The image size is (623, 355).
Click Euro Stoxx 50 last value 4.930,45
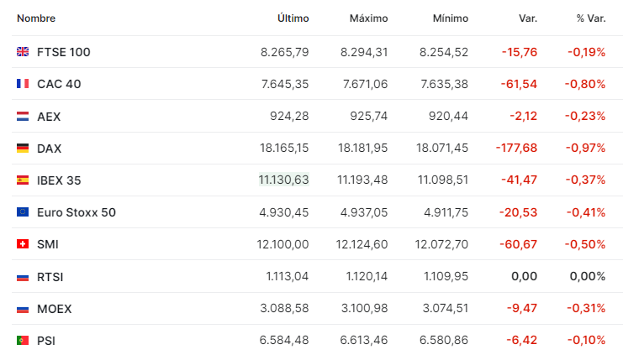pos(284,212)
